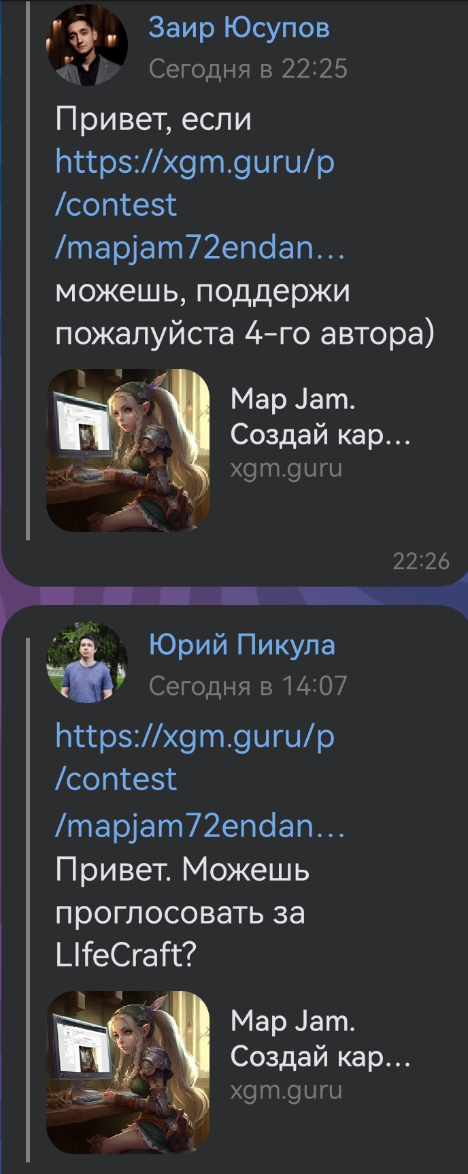Viewport: 468px width, 1174px height.
Task: Click the greeting 'Привет, если'
Action: [153, 120]
